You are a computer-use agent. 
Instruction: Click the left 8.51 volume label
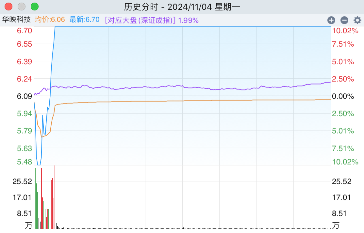(24, 213)
